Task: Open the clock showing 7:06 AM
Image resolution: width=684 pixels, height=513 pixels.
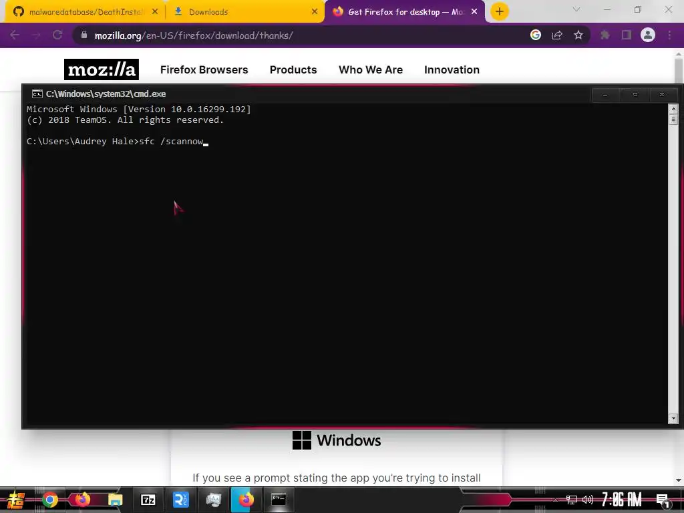Action: coord(622,500)
